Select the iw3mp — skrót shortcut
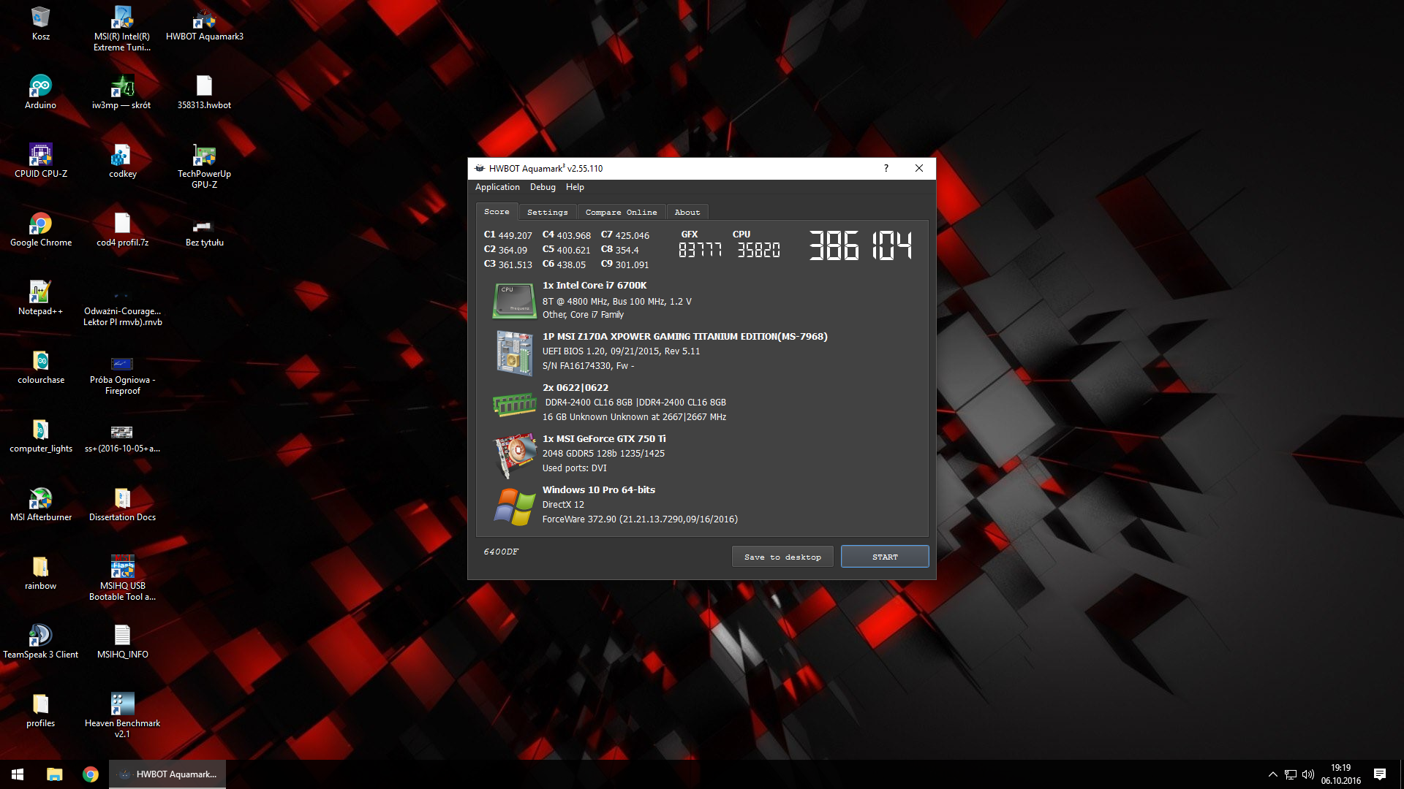Viewport: 1404px width, 789px height. [x=122, y=92]
